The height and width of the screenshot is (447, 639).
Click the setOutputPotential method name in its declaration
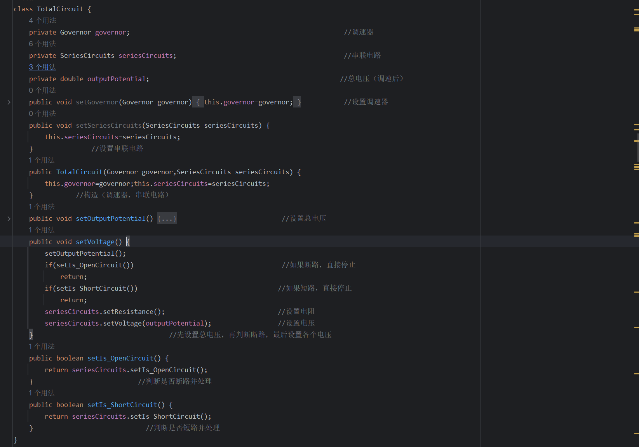pos(111,218)
